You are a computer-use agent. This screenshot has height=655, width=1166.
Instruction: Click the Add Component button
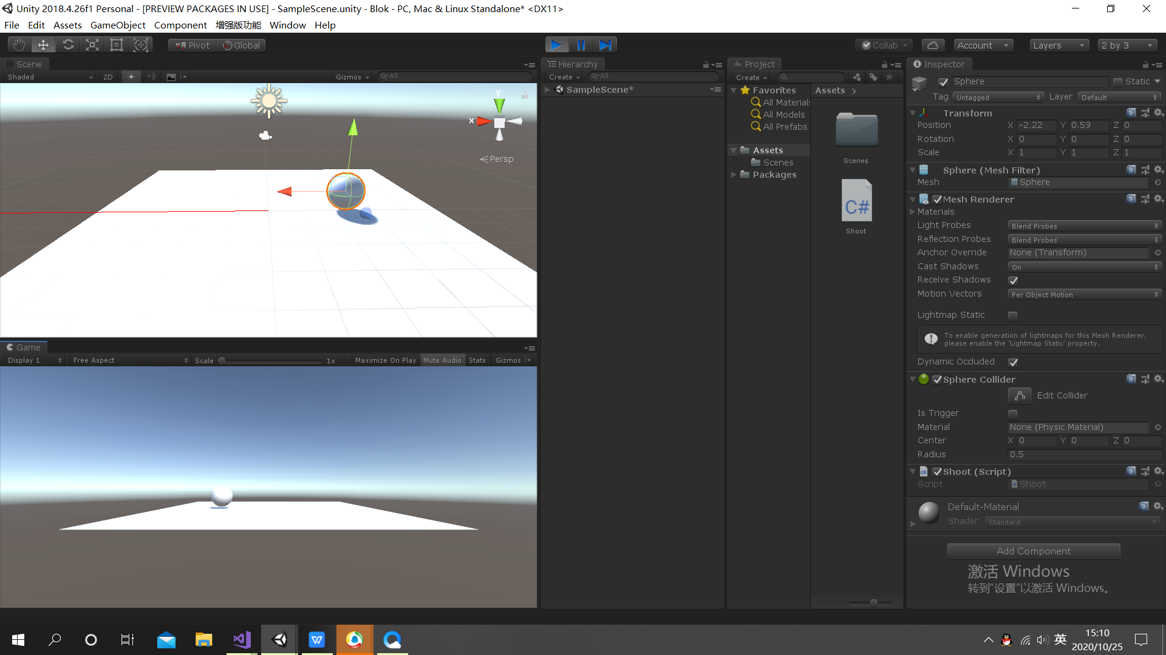coord(1033,551)
